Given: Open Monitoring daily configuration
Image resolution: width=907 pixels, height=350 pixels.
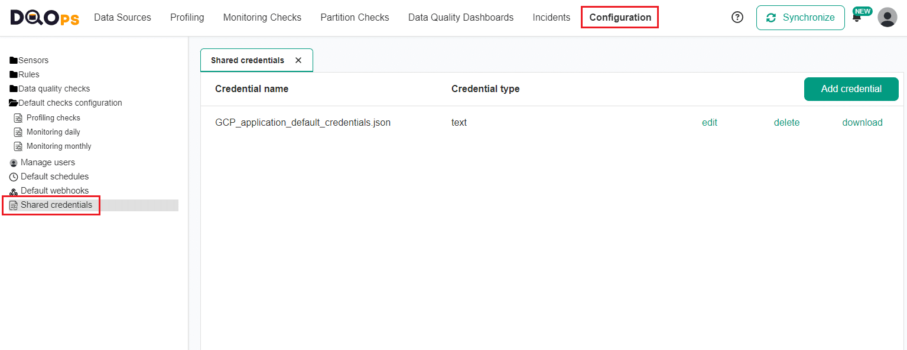Looking at the screenshot, I should pos(53,132).
